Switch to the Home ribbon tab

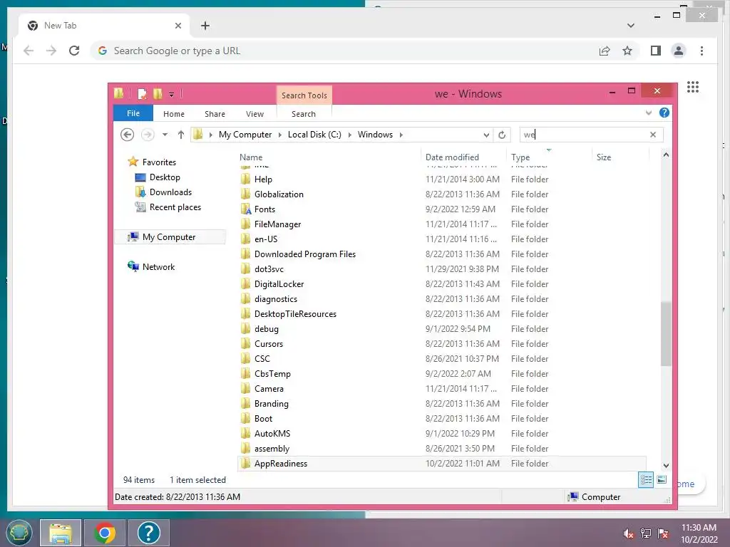[x=174, y=114]
